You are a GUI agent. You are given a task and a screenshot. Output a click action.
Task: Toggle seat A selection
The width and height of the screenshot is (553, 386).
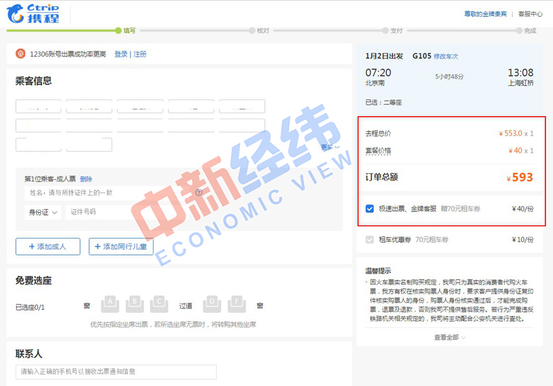[x=110, y=300]
